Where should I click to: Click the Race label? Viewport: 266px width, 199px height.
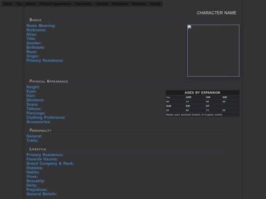[31, 52]
